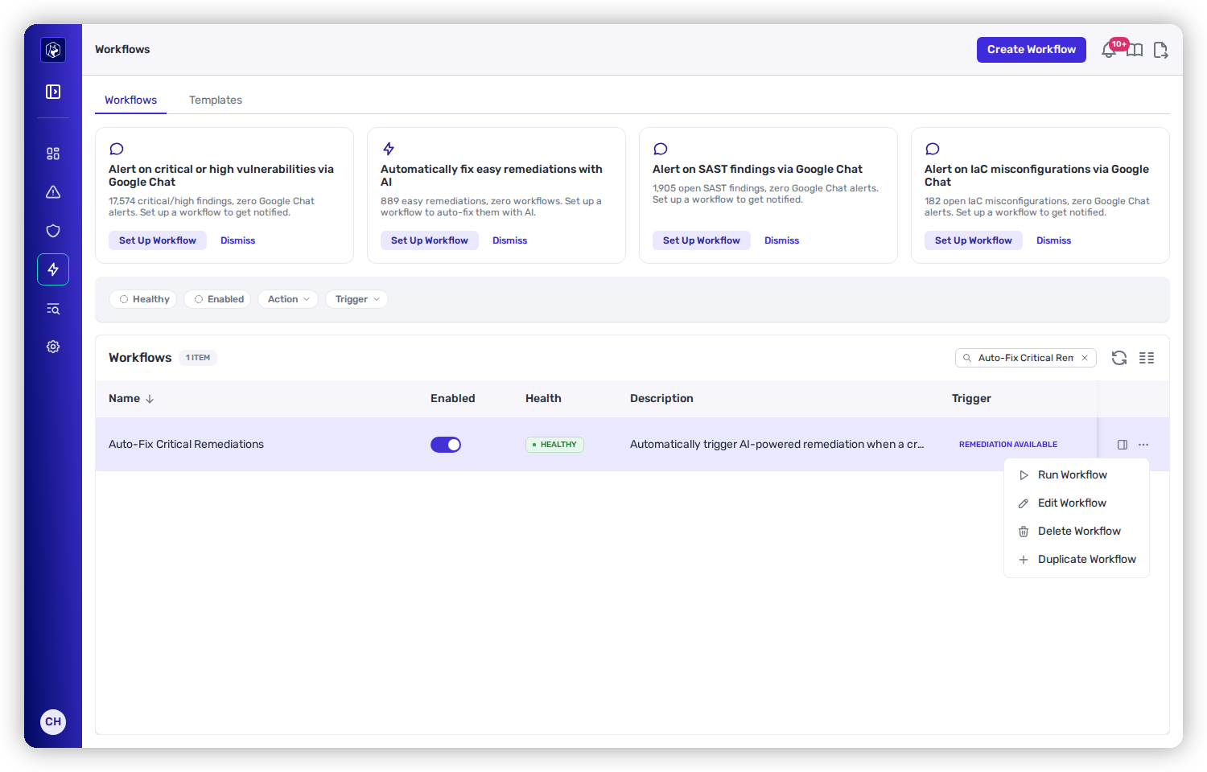This screenshot has height=772, width=1207.
Task: Set up the critical vulnerabilities Google Chat workflow
Action: (158, 240)
